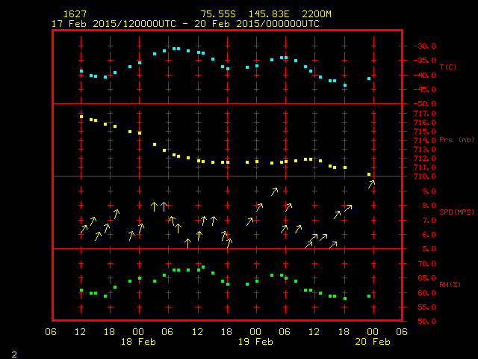The image size is (478, 359).
Task: Click the 50.0 humidity tick label
Action: click(x=426, y=322)
